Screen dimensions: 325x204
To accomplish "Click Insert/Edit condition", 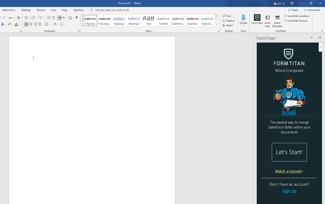I will (297, 16).
